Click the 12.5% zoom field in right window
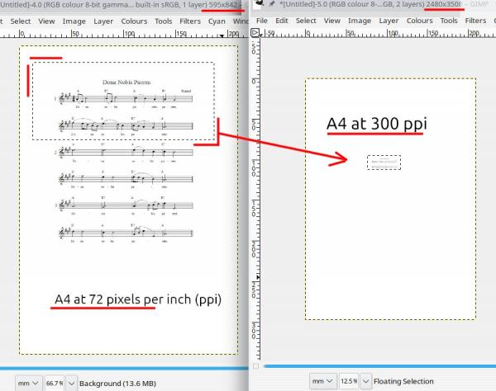Screen dimensions: 496x391 pyautogui.click(x=349, y=381)
